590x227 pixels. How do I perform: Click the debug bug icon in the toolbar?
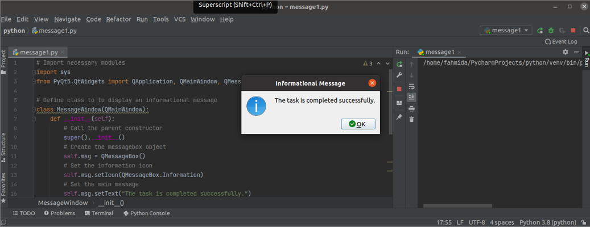point(551,31)
